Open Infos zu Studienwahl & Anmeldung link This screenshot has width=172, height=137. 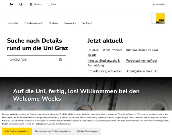(103, 63)
